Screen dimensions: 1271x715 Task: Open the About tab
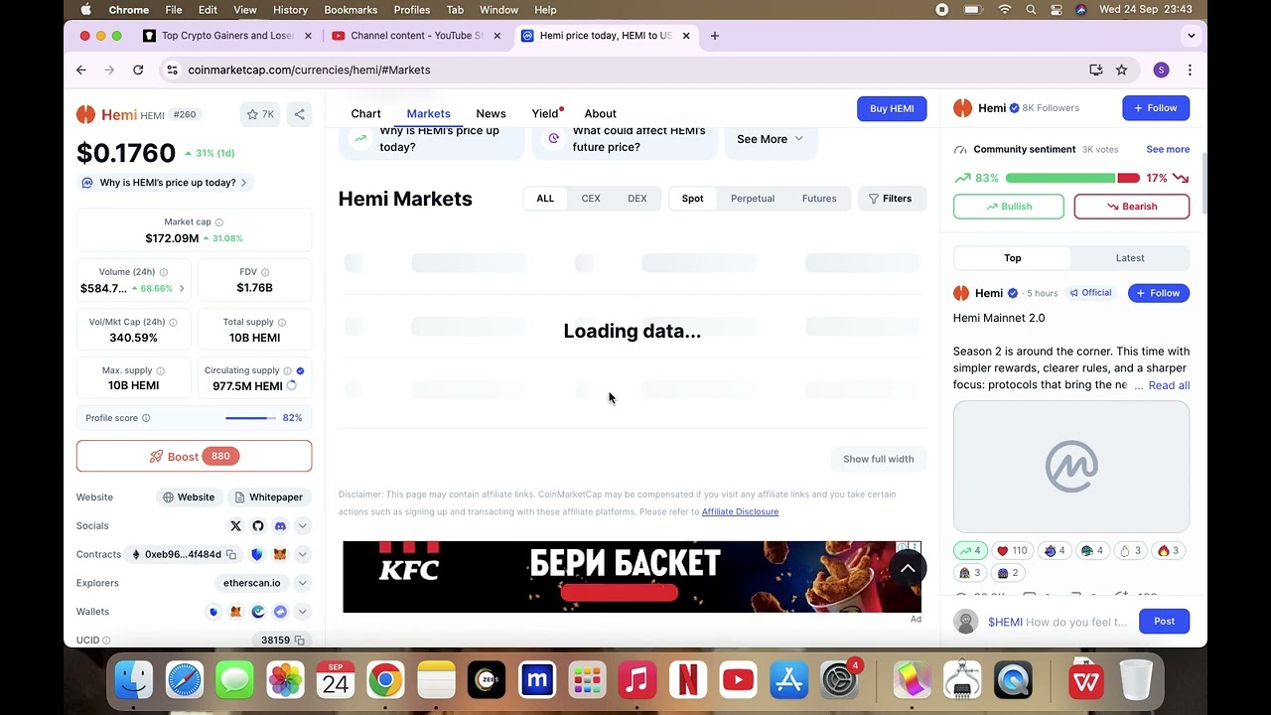[x=600, y=113]
